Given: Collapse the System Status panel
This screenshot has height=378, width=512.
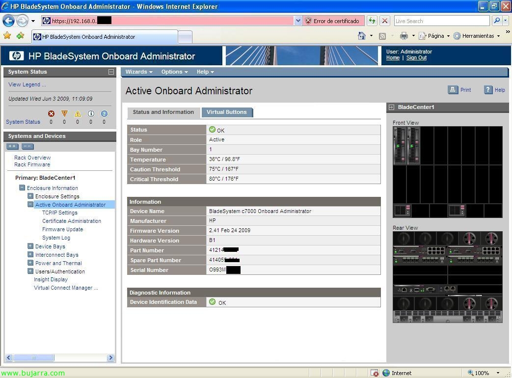Looking at the screenshot, I should click(111, 72).
